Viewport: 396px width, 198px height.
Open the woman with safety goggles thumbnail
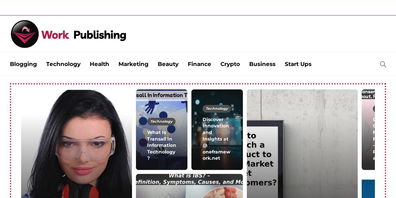click(77, 144)
